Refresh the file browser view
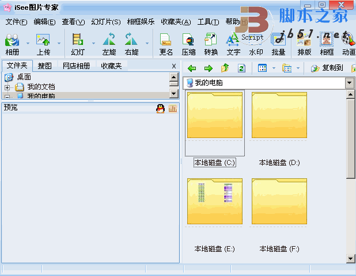356x276 pixels. (241, 68)
